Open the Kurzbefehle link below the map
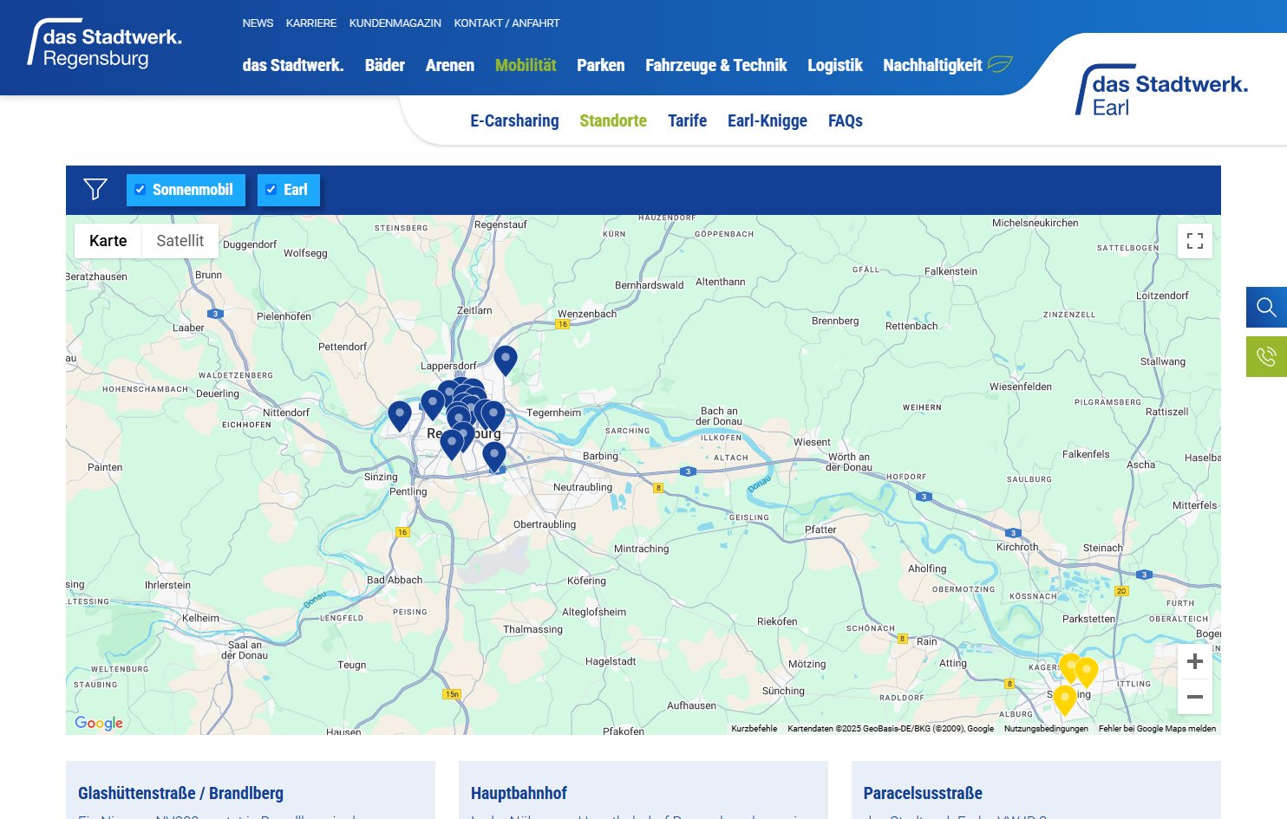Screen dimensions: 1287x819 754,729
